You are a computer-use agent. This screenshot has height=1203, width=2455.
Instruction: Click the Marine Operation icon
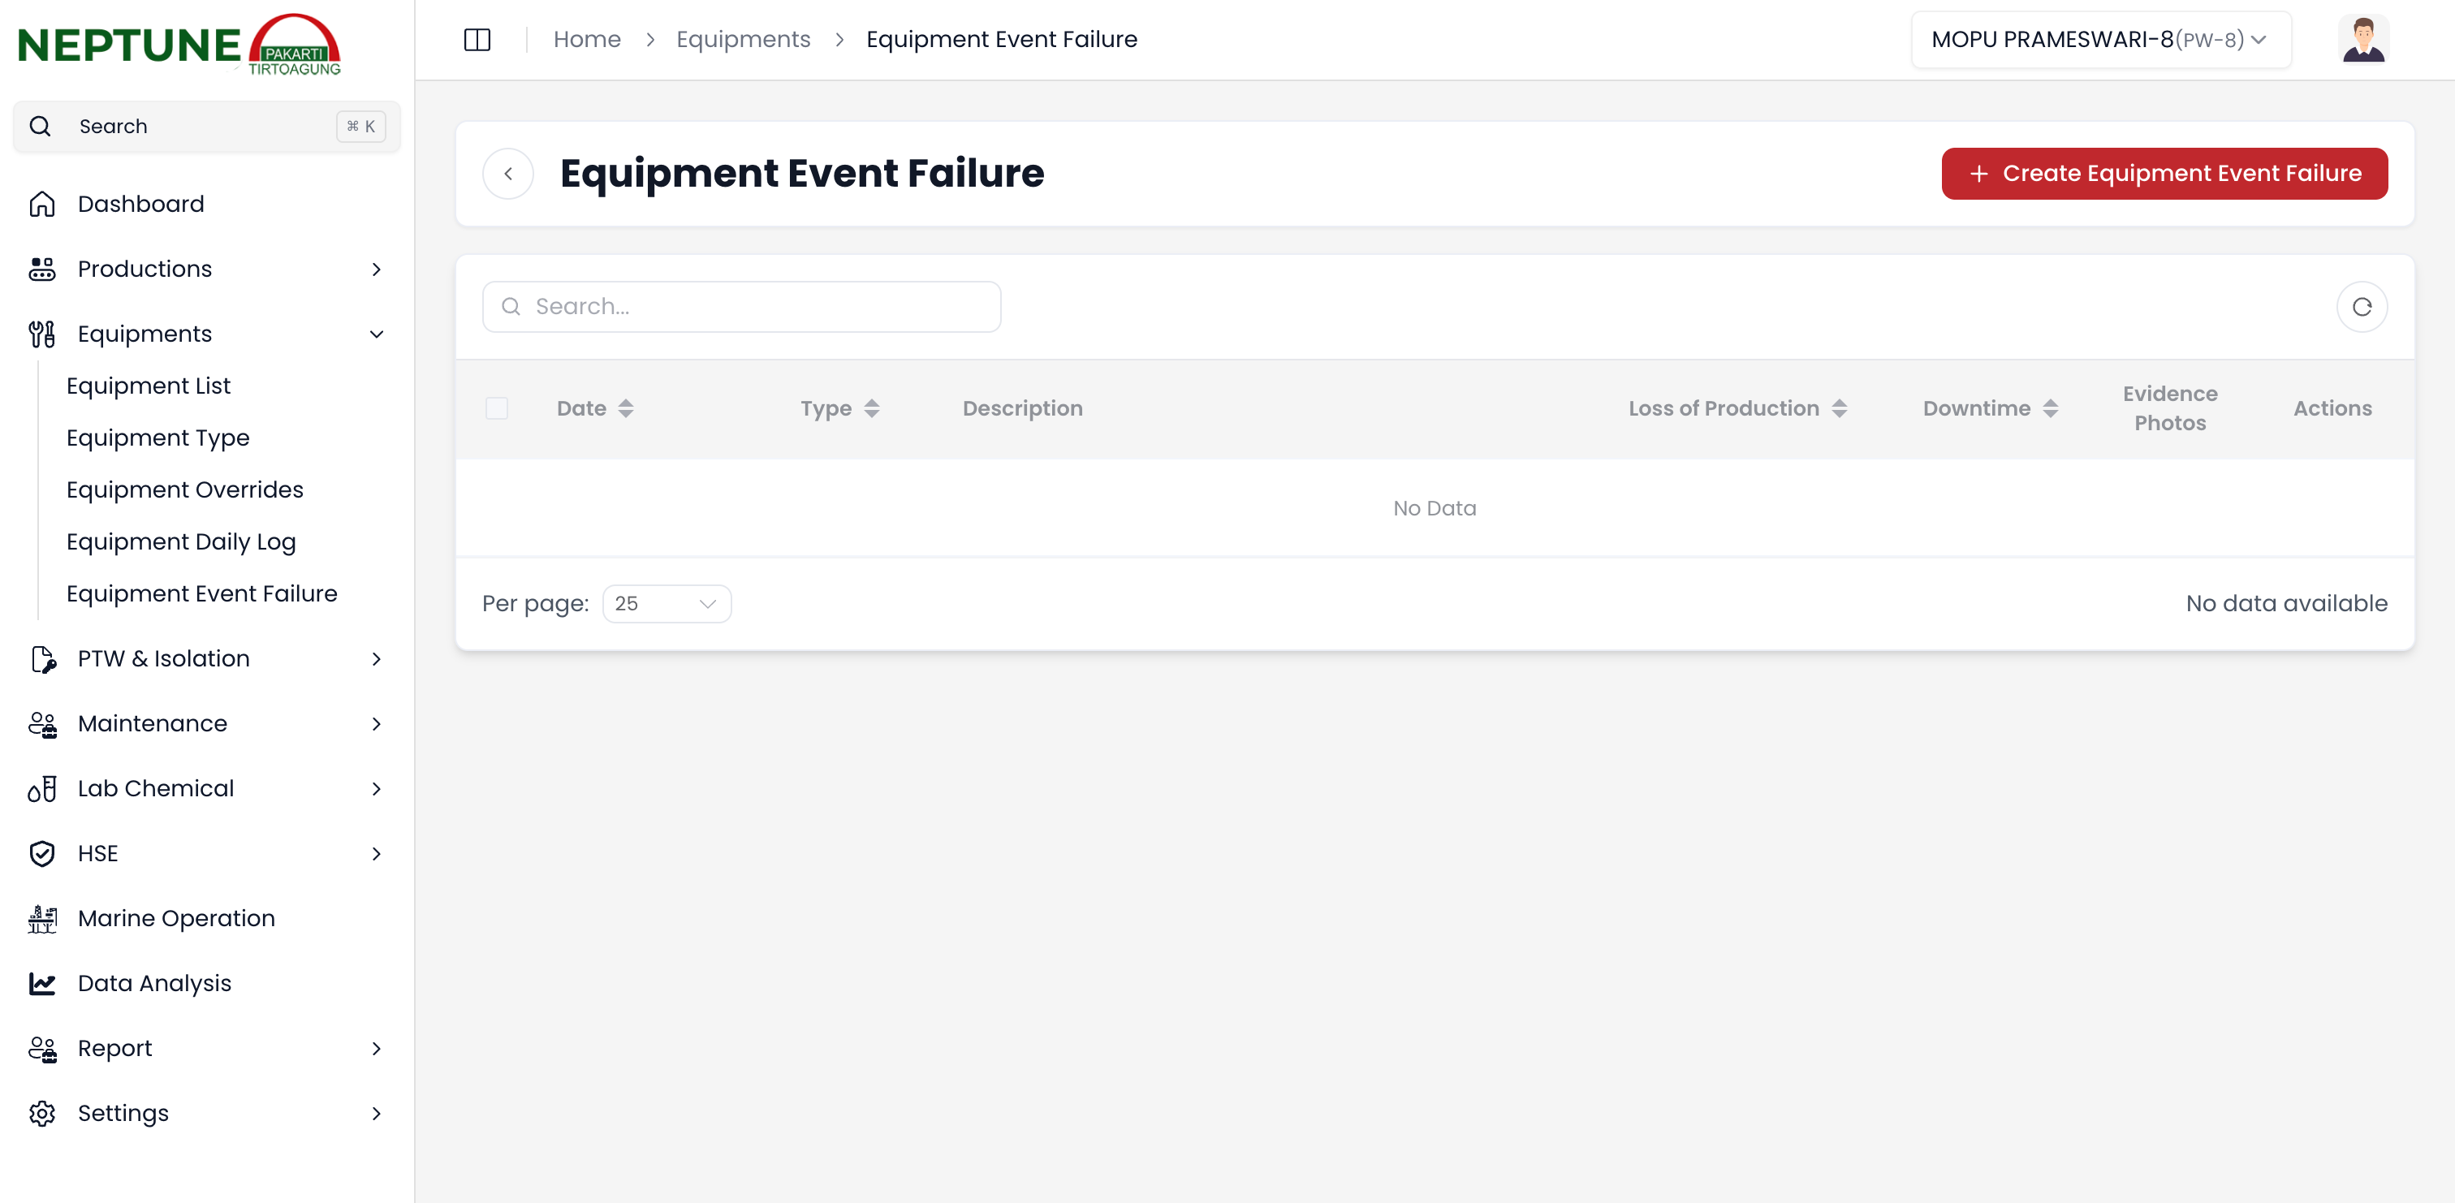pos(42,918)
